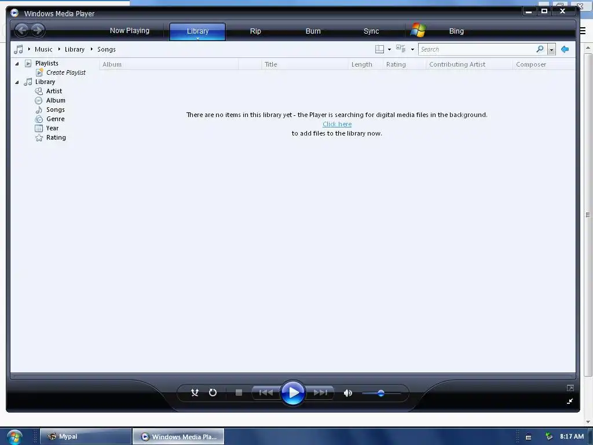
Task: Expand Library tab menu arrow
Action: click(197, 38)
